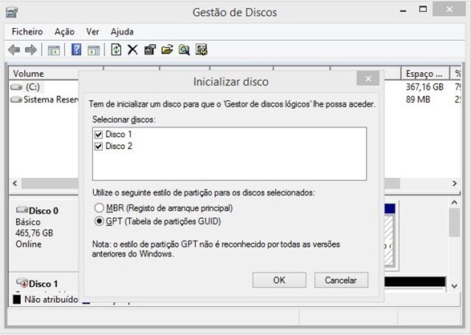Click the vertical scrollbar thumb in disk pane
The image size is (471, 335).
(454, 223)
